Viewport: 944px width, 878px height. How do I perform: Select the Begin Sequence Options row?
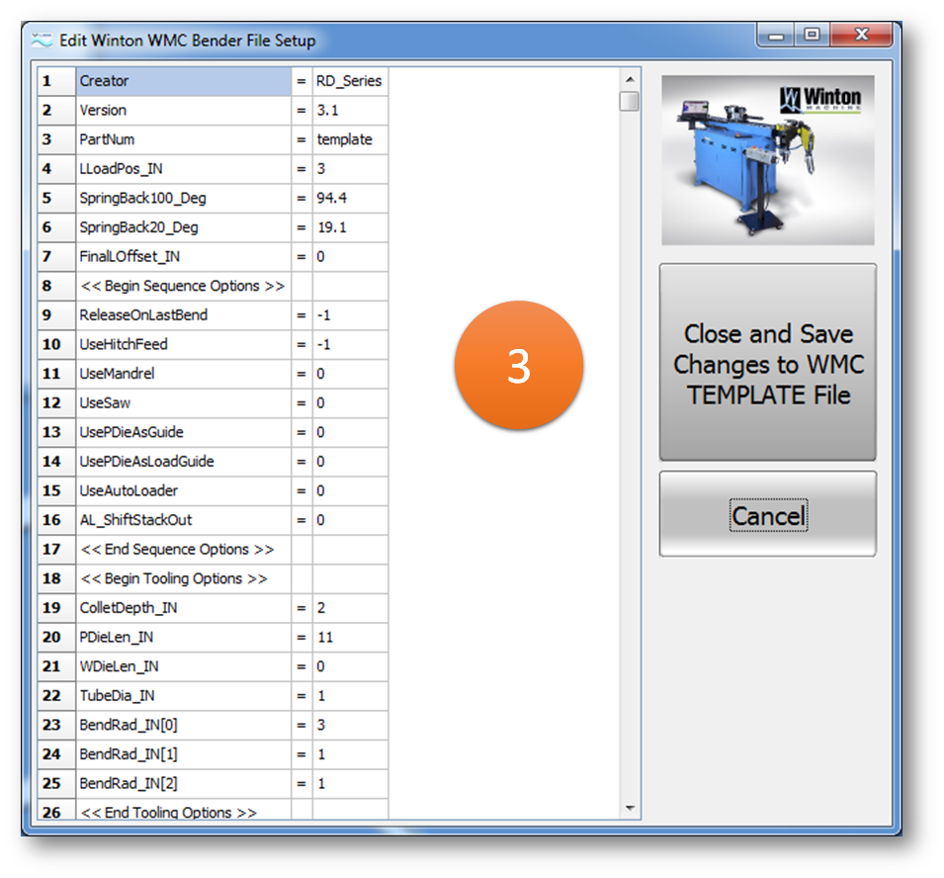click(x=184, y=286)
